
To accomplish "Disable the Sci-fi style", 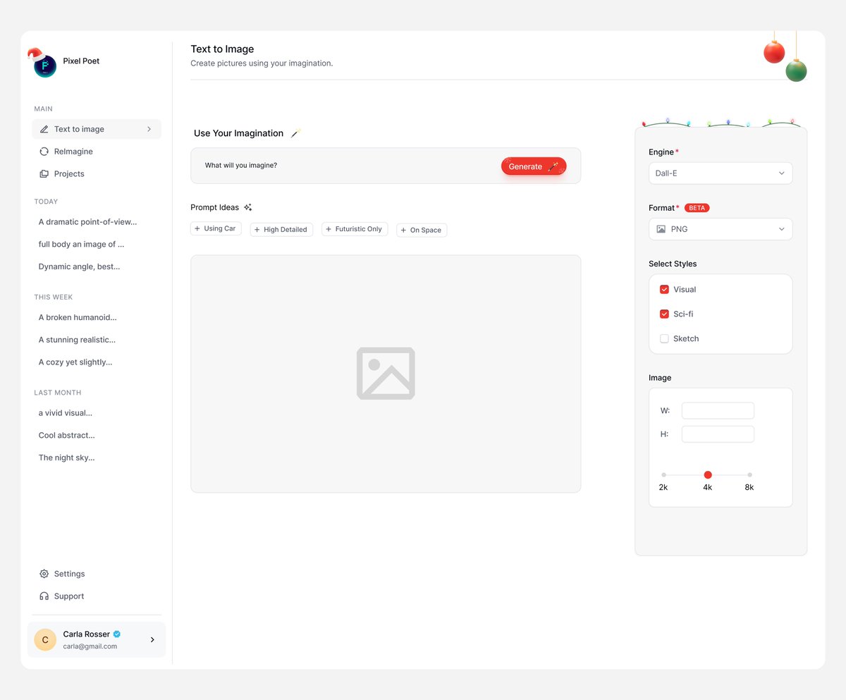I will [x=663, y=314].
